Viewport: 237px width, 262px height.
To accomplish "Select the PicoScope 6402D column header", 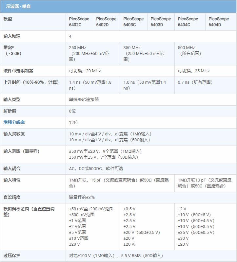I will [x=106, y=22].
